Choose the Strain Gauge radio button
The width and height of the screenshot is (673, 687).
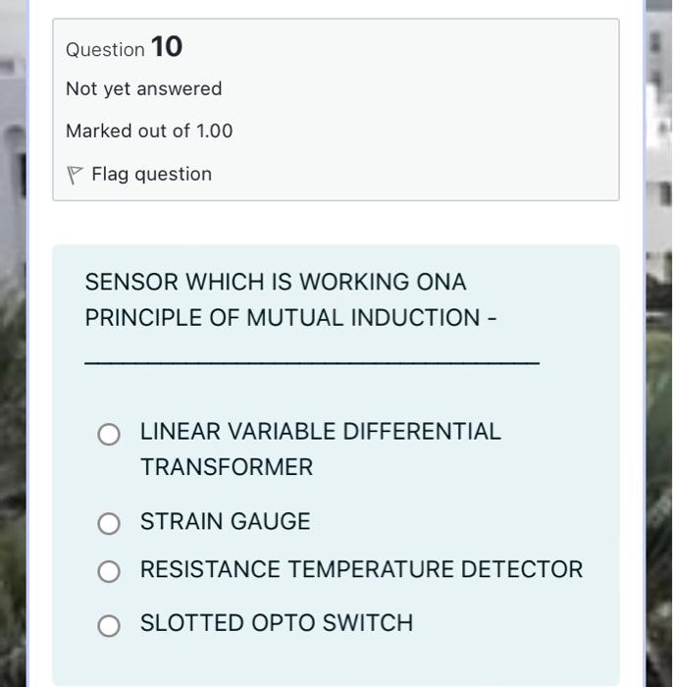tap(109, 523)
